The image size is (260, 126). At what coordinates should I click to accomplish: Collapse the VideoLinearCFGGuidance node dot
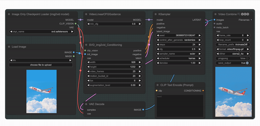coord(86,14)
